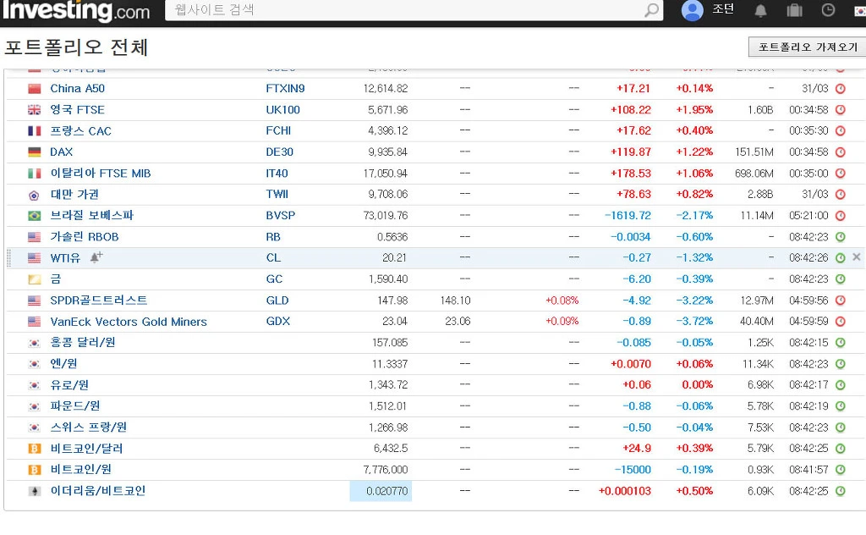Focus the 웹사이트 검색 search field
Screen dimensions: 866x535
point(406,10)
